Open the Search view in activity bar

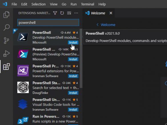point(6,27)
